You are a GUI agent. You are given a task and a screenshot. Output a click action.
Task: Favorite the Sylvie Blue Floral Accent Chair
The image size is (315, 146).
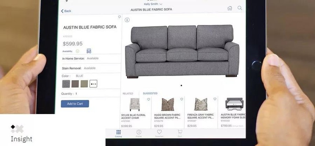pos(149,99)
